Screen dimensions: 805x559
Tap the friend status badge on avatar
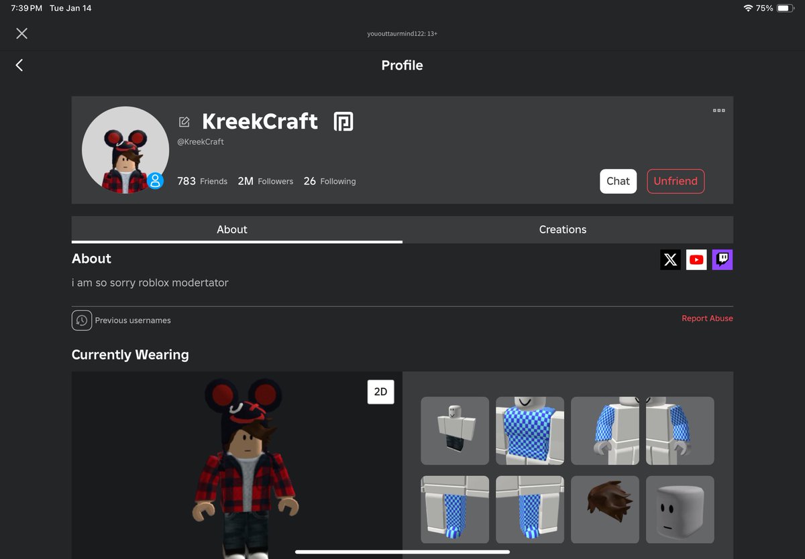155,180
